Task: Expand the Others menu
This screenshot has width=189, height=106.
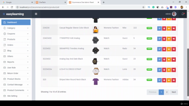Action: 16,56
